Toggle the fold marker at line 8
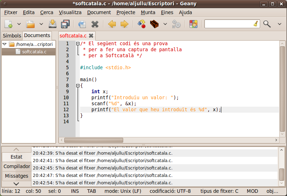This screenshot has width=287, height=196. [x=78, y=86]
